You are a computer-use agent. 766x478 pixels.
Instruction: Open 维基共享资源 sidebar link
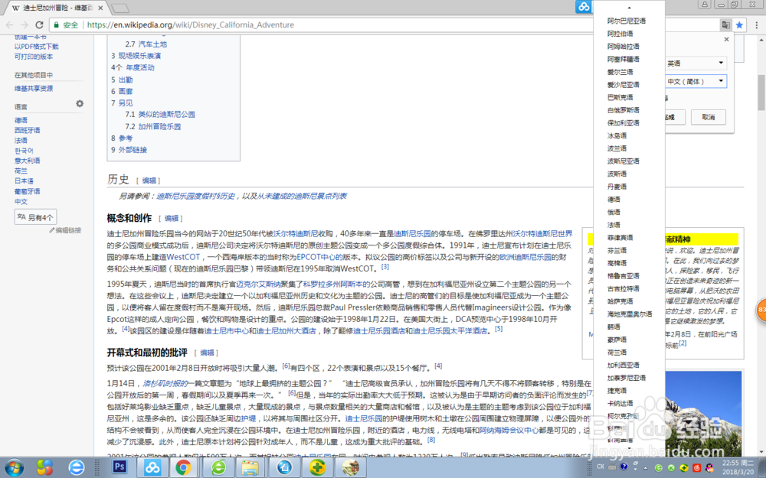click(33, 88)
